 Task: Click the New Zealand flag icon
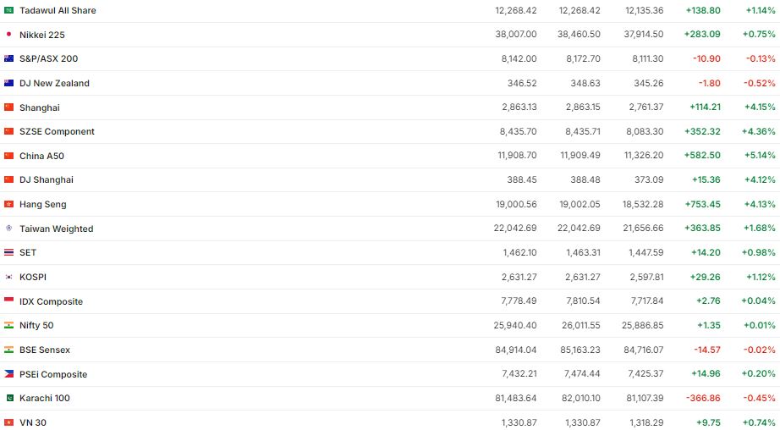(x=8, y=83)
